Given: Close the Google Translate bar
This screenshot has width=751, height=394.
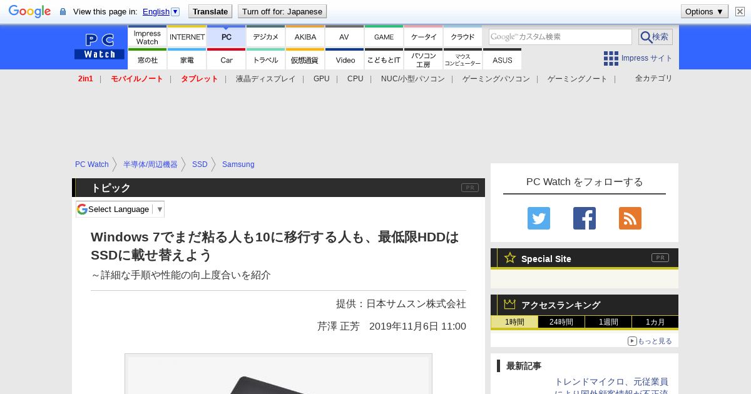Looking at the screenshot, I should [740, 11].
